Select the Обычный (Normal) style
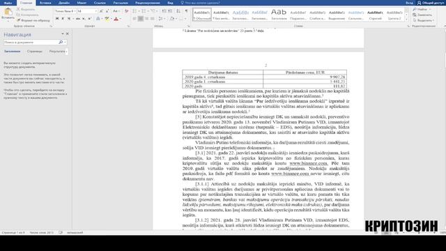 coord(202,14)
